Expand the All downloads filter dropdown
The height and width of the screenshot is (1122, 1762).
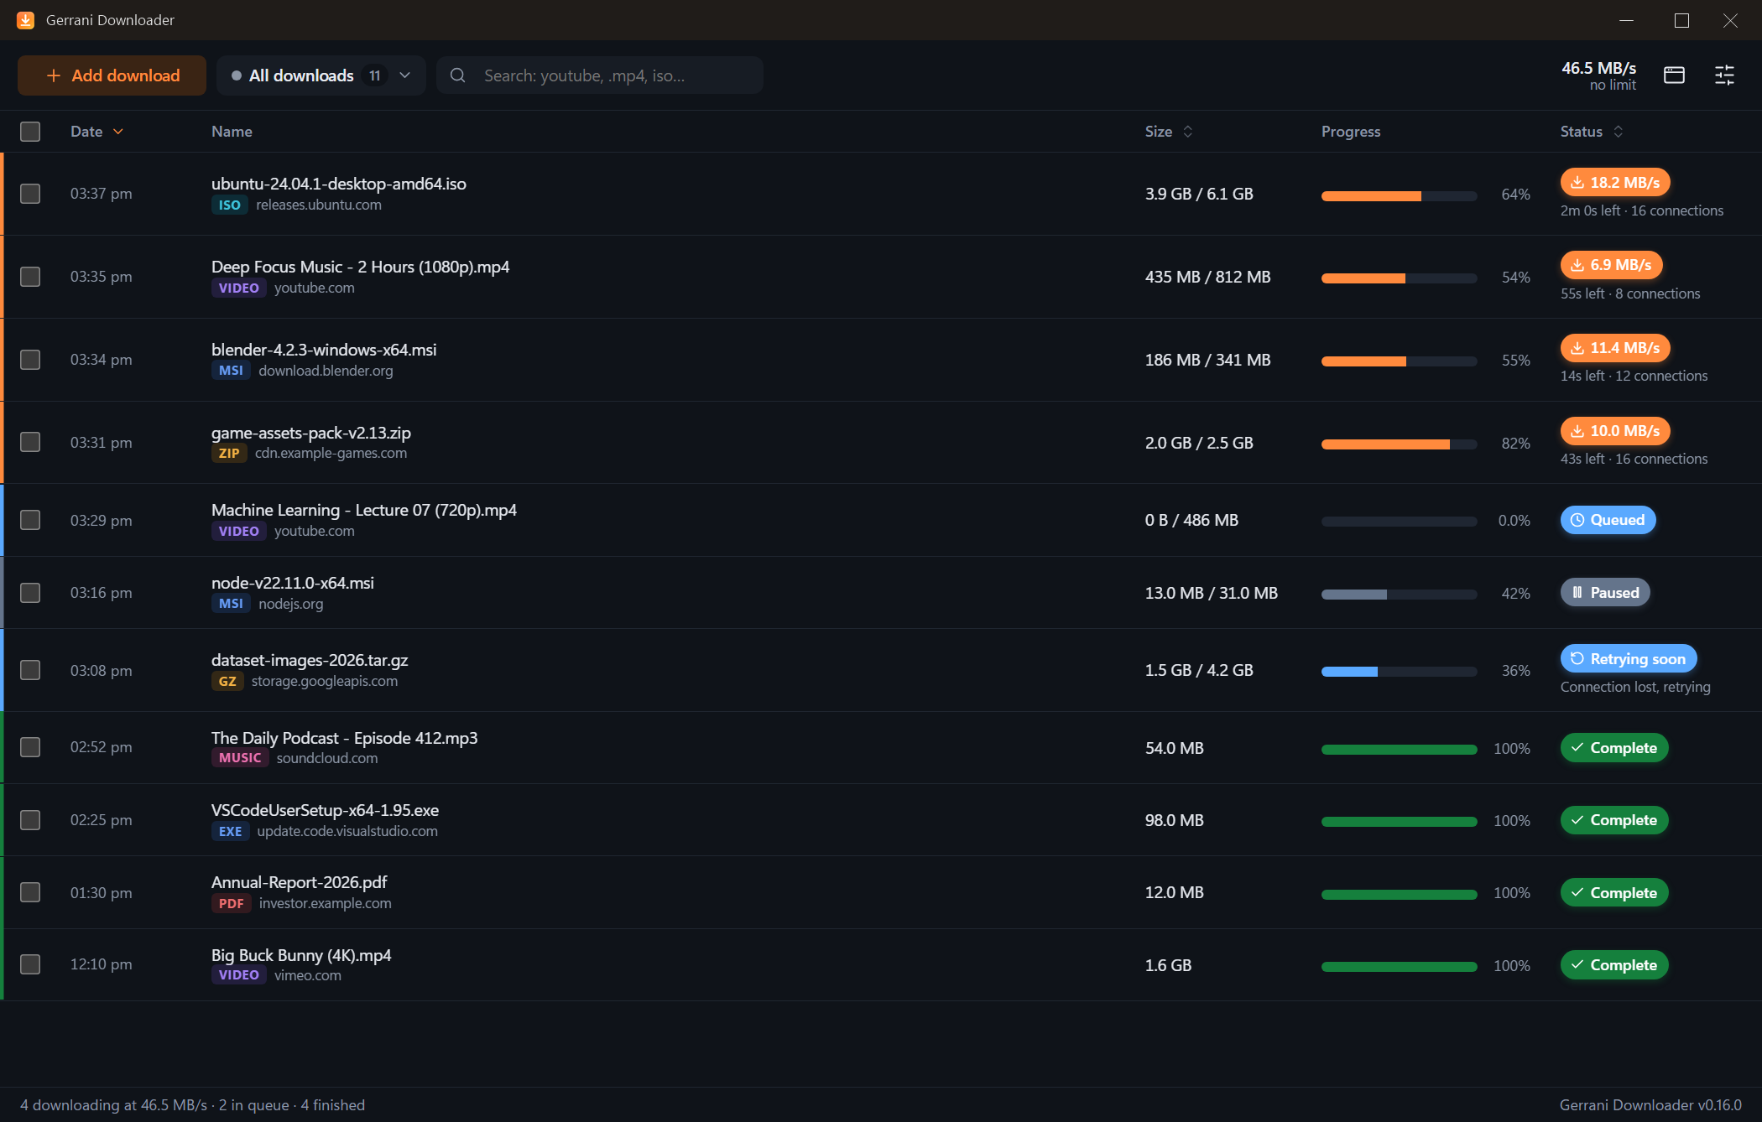point(321,75)
